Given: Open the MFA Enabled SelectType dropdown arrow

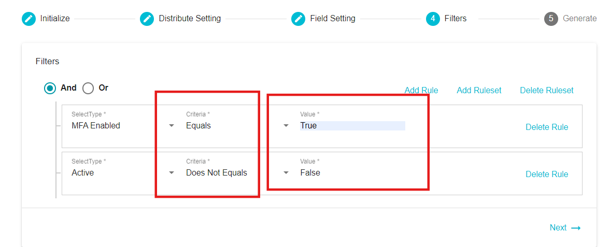Looking at the screenshot, I should [x=172, y=126].
